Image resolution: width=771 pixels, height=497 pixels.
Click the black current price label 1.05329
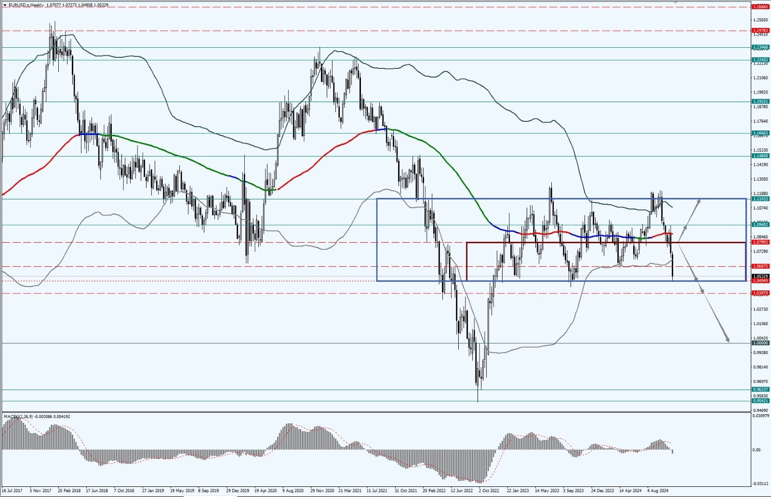click(760, 276)
